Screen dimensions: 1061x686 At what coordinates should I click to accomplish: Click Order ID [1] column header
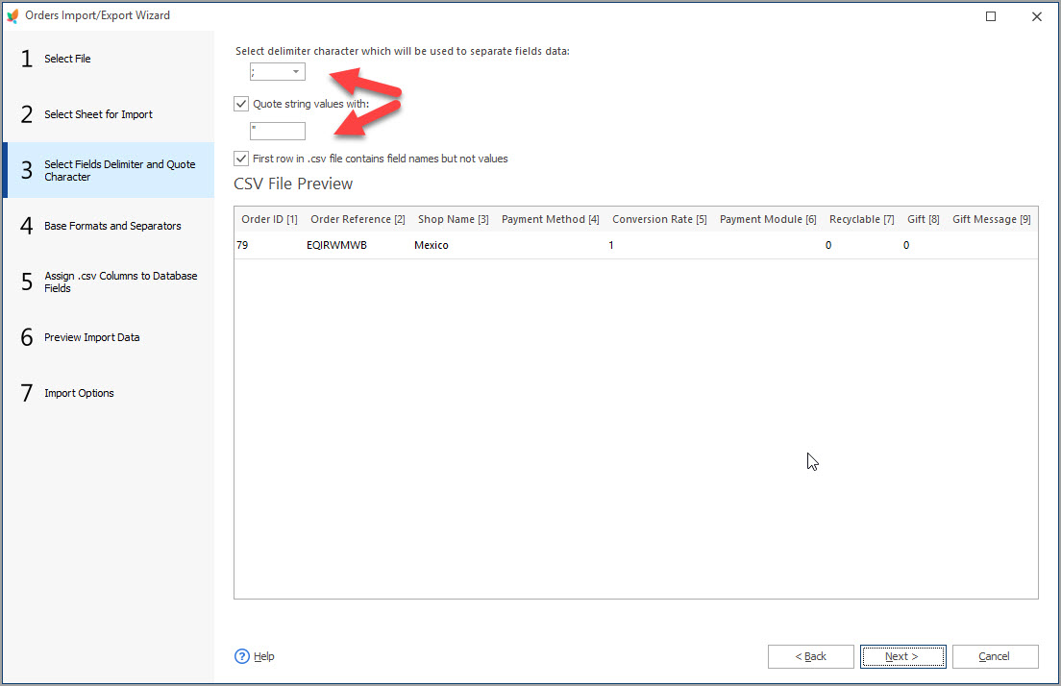[269, 219]
